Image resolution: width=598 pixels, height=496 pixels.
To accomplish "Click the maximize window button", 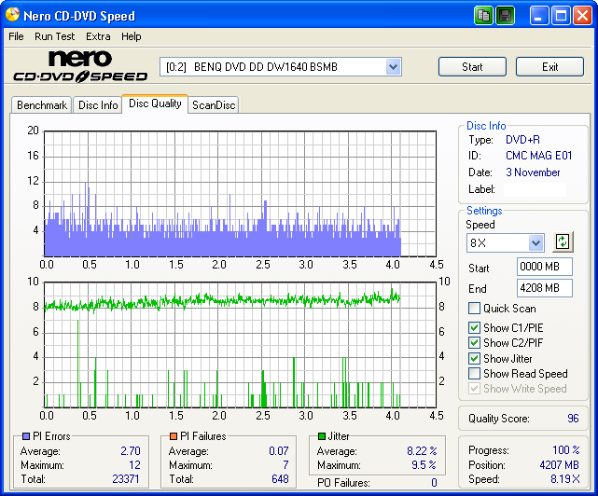I will click(561, 16).
